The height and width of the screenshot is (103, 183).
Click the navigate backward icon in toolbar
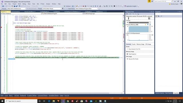point(3,6)
